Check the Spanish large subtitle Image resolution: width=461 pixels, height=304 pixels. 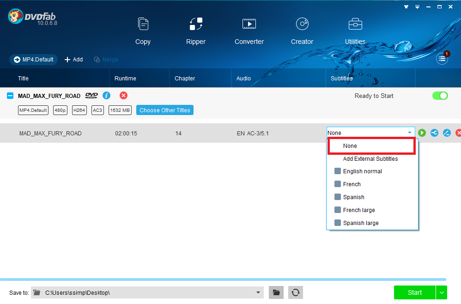click(338, 223)
